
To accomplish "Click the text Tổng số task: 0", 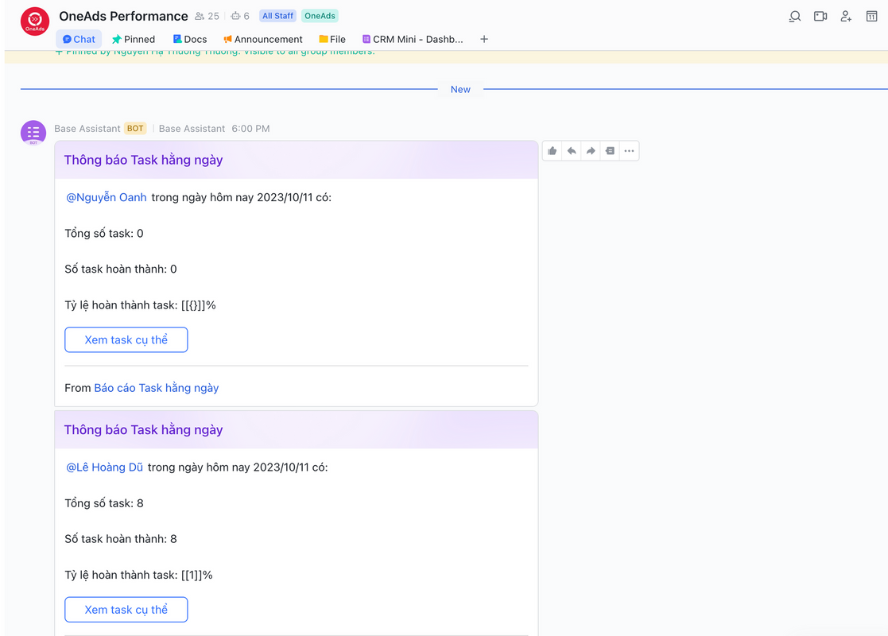I will [104, 233].
